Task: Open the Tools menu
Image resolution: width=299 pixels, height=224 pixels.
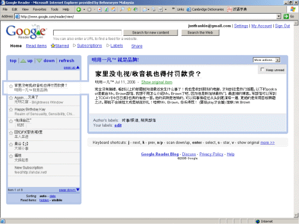Action: tap(54, 10)
